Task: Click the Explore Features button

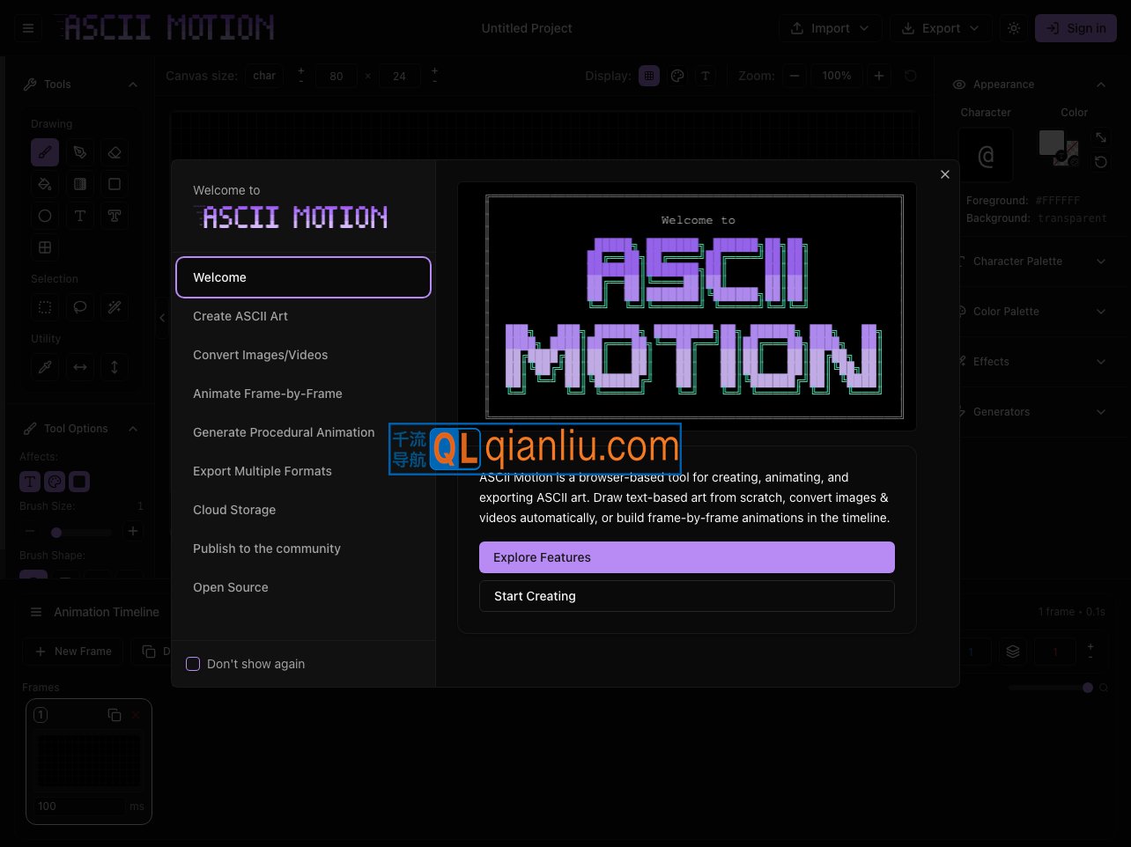Action: click(687, 557)
